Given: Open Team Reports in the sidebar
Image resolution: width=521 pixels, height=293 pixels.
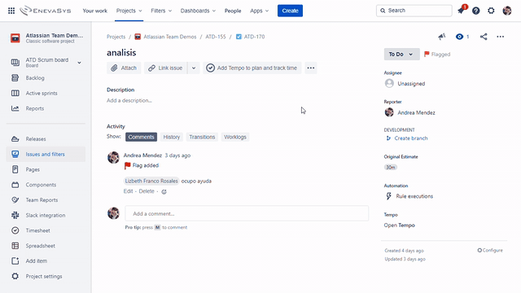Looking at the screenshot, I should click(x=46, y=200).
